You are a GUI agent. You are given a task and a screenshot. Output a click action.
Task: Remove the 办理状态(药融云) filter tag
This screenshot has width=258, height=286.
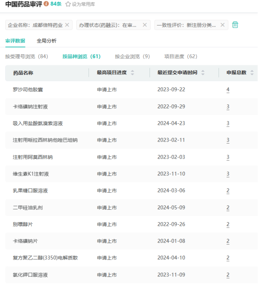pos(145,25)
